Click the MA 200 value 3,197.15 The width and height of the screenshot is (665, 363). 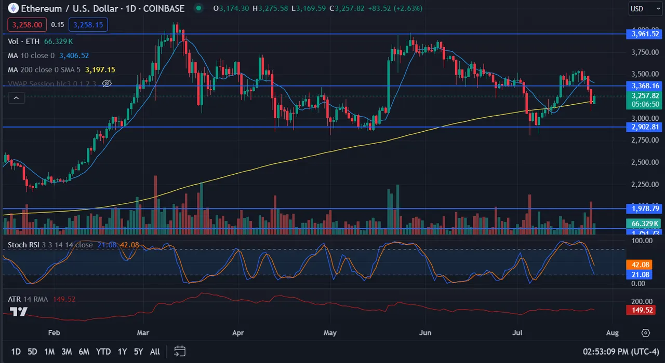pos(100,69)
